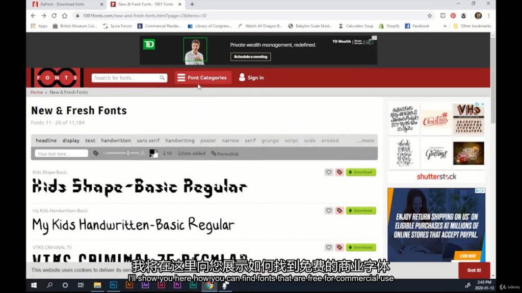Open a new browser tab
This screenshot has height=293, width=522.
[192, 4]
